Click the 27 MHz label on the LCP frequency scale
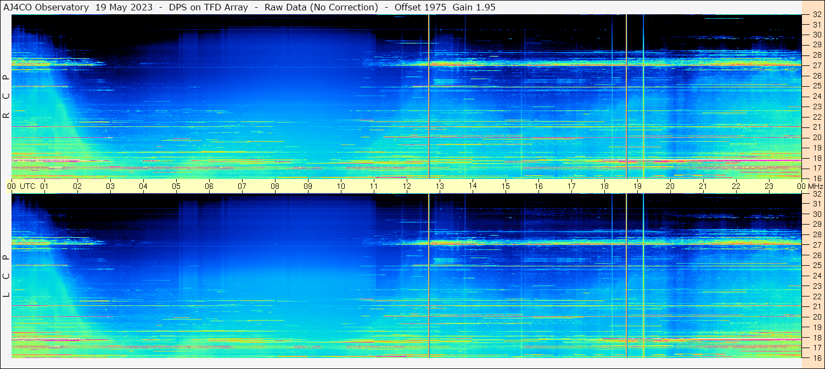Viewport: 825px width, 369px height. click(x=817, y=245)
